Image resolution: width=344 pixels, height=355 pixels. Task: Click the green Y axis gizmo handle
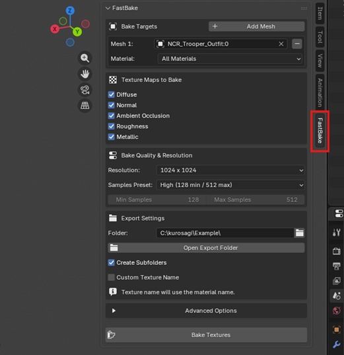tap(77, 32)
